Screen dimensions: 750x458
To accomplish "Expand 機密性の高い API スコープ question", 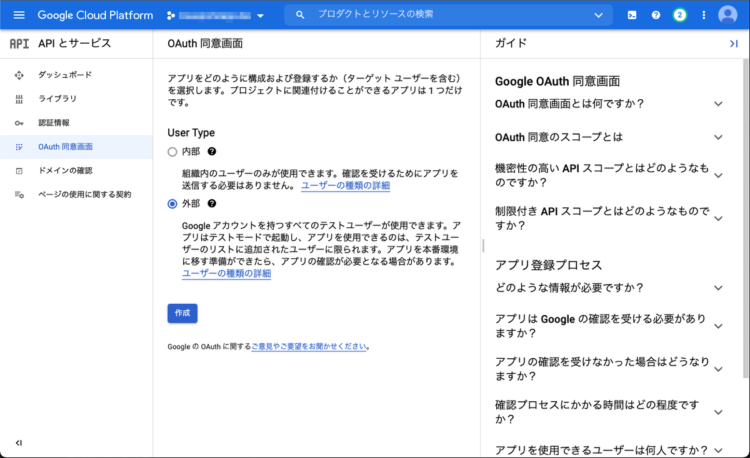I will 718,176.
